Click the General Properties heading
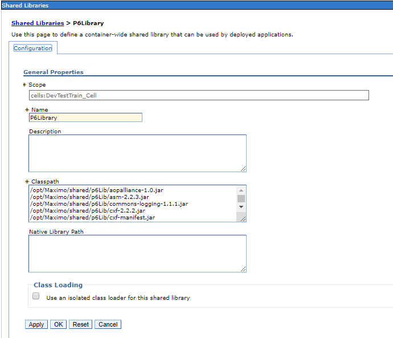 tap(54, 72)
